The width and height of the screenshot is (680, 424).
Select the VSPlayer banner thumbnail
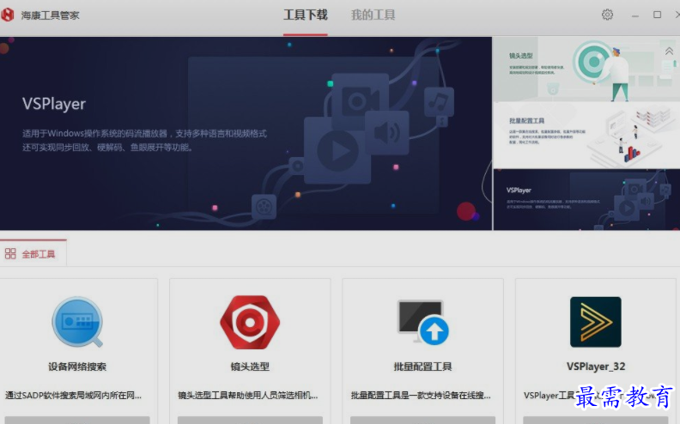tap(586, 199)
